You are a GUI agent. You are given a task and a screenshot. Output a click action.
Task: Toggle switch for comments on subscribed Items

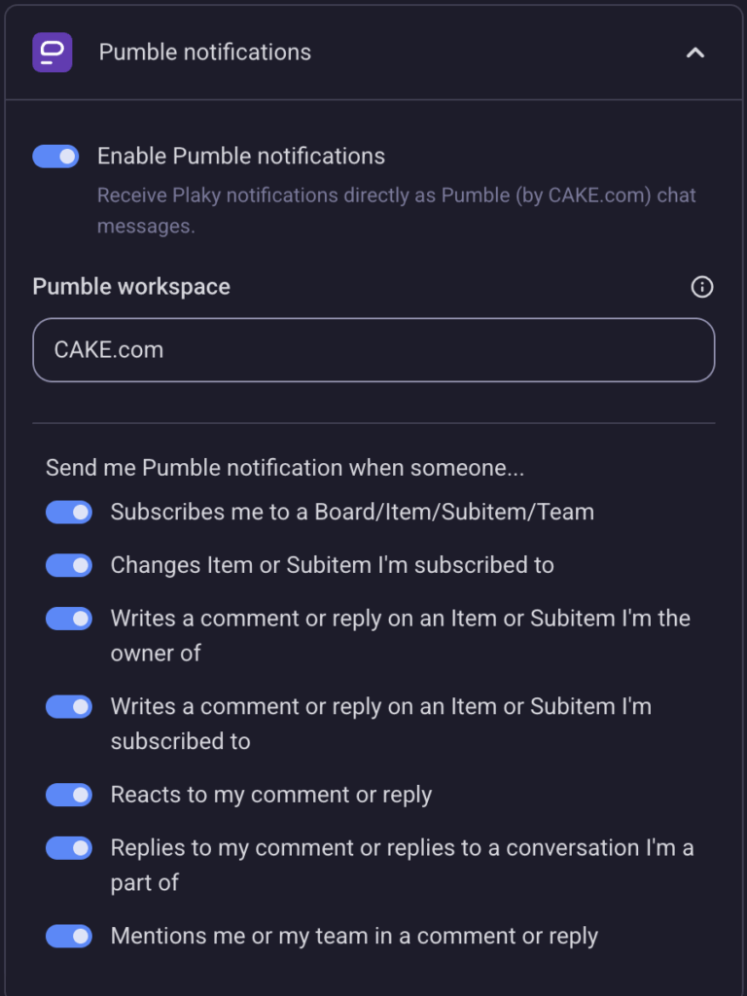click(x=69, y=707)
